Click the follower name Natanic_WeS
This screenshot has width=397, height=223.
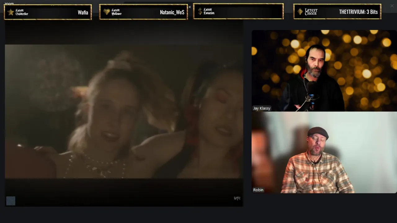172,12
